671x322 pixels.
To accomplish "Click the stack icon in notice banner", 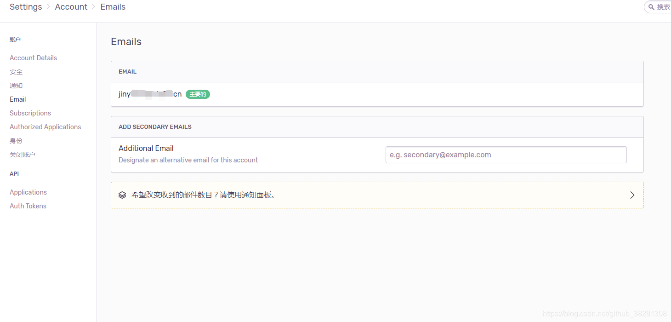I will (x=122, y=195).
